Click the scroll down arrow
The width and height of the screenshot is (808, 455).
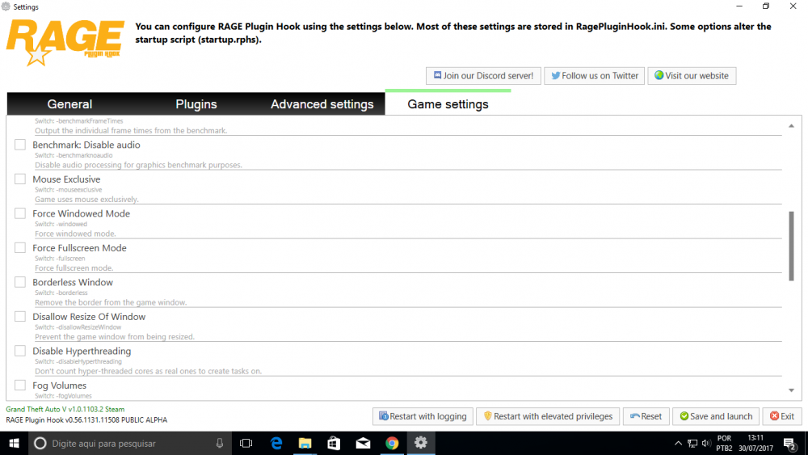click(791, 390)
